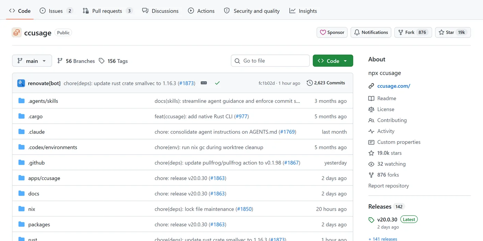483x241 pixels.
Task: Open the #977 link in .cargo row
Action: (x=241, y=116)
